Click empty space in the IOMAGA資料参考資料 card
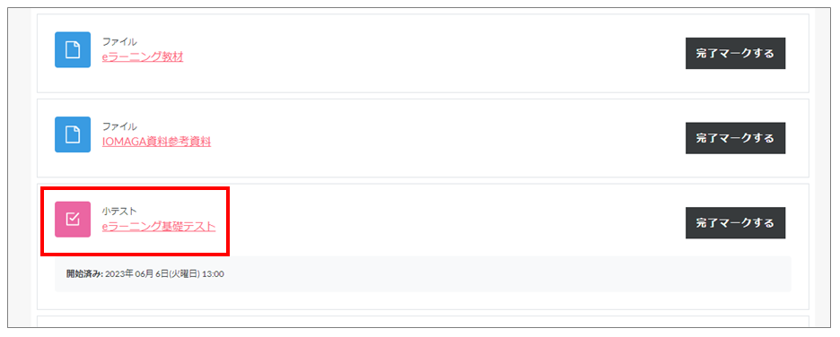The width and height of the screenshot is (840, 337). tap(429, 138)
